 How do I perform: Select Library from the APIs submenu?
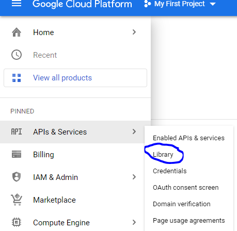(x=163, y=155)
